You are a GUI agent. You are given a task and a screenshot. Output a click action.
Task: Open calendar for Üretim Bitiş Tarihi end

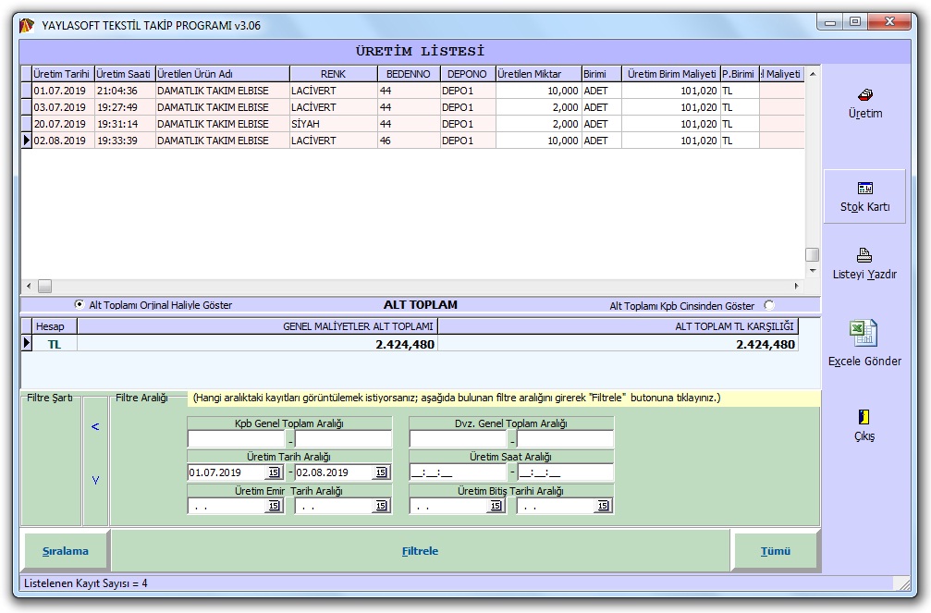coord(603,506)
